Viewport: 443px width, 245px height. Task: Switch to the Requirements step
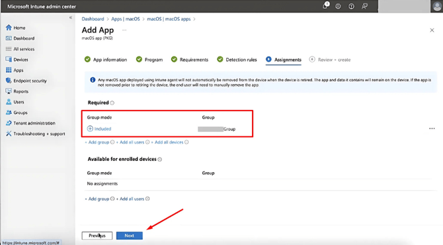coord(190,60)
